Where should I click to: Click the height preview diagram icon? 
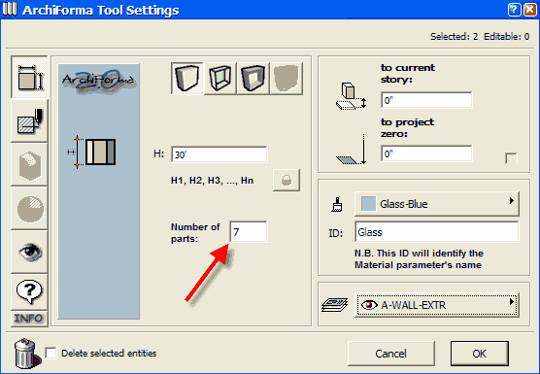(91, 152)
